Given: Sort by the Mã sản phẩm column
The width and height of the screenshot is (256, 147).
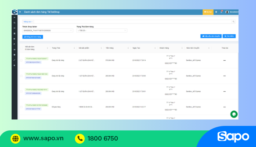Looking at the screenshot, I should pyautogui.click(x=101, y=48).
